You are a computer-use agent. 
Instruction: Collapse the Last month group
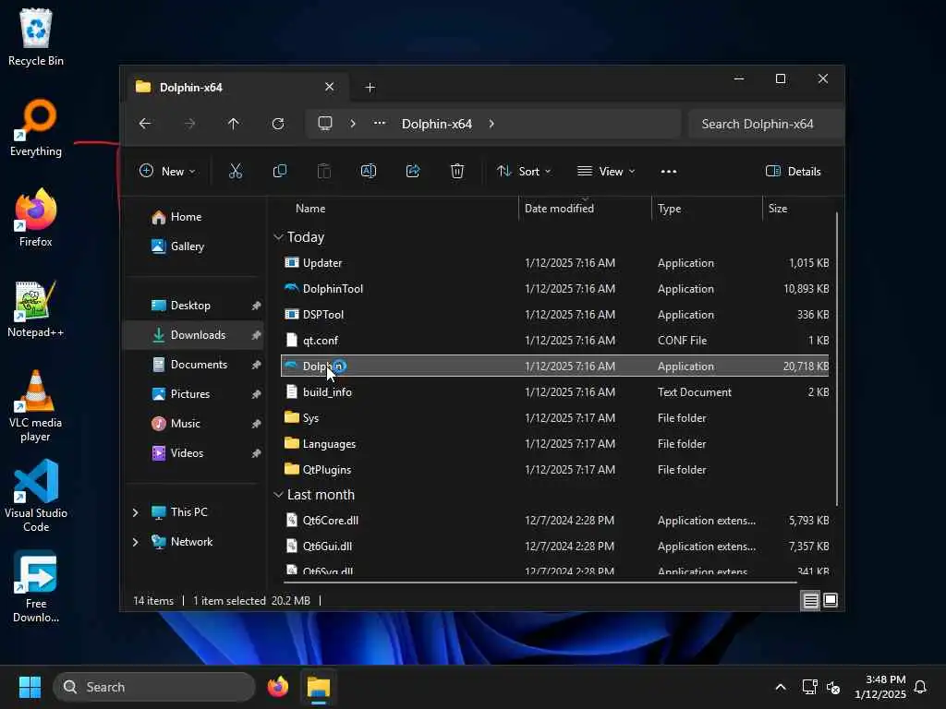click(x=278, y=495)
